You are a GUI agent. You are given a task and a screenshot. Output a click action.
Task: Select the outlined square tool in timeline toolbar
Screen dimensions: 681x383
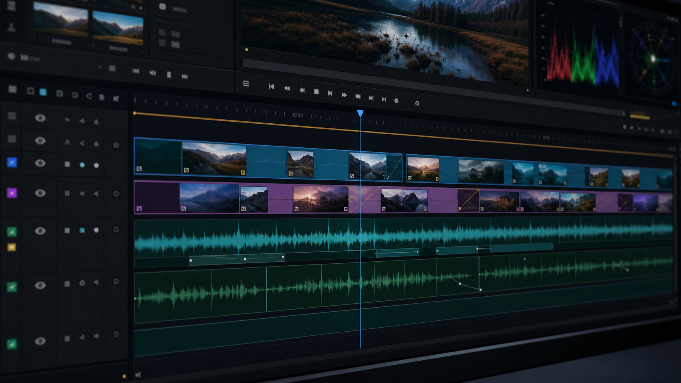(31, 91)
